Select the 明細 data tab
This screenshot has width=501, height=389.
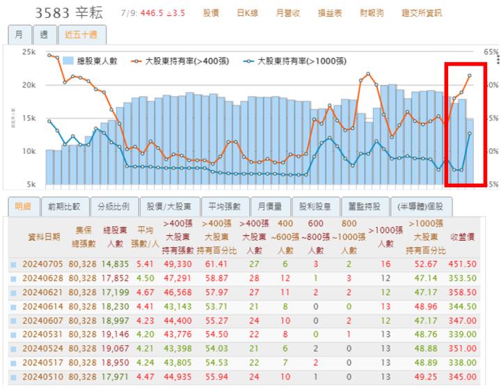pos(24,207)
